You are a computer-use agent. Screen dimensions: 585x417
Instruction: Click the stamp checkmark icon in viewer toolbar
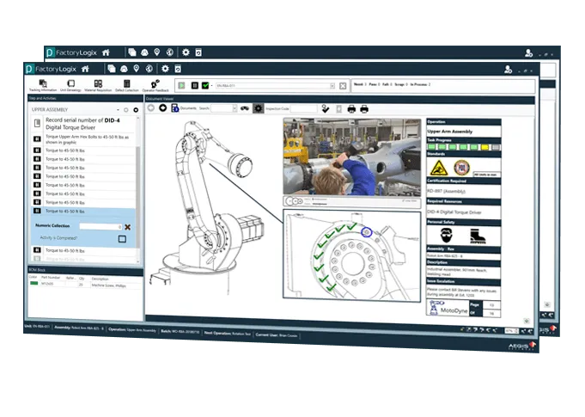click(x=326, y=108)
